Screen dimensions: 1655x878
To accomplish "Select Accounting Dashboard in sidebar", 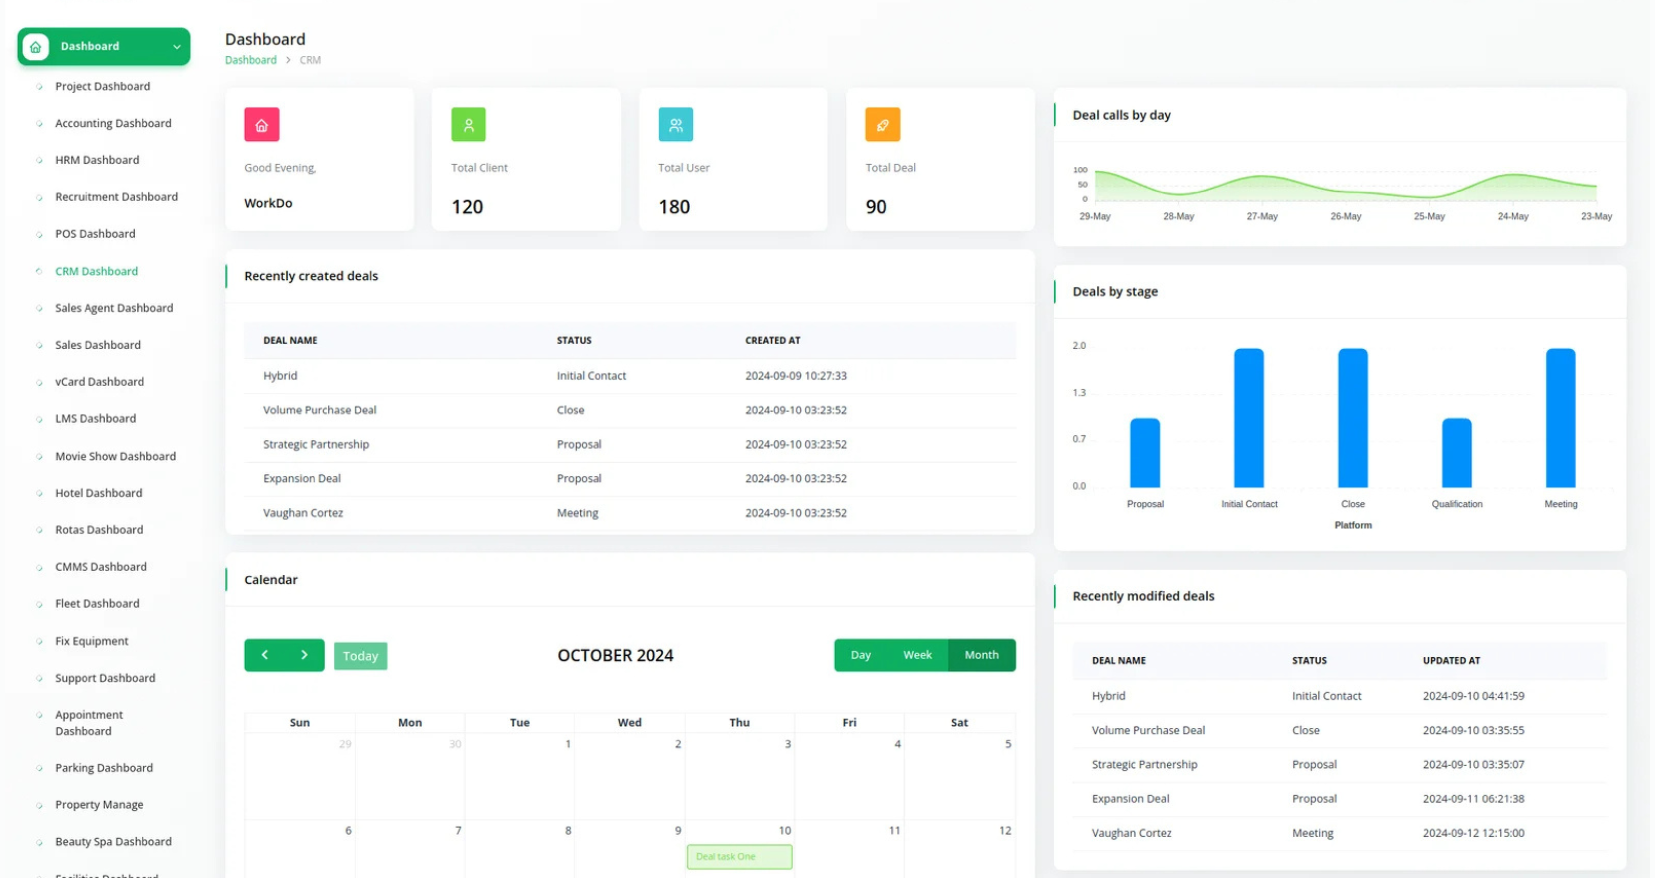I will [113, 123].
